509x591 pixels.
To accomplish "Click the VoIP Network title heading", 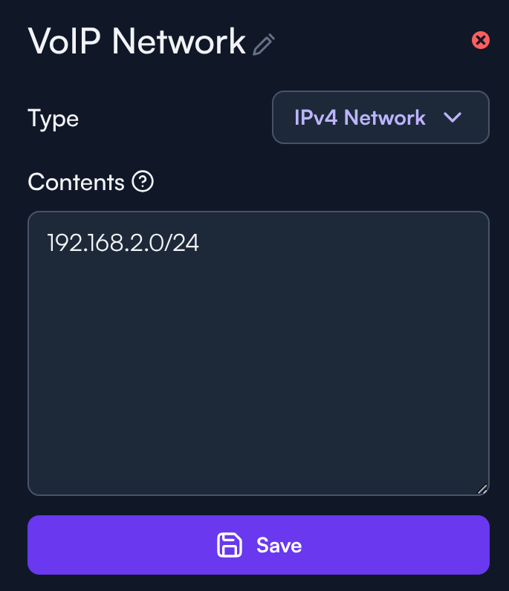I will pyautogui.click(x=137, y=42).
